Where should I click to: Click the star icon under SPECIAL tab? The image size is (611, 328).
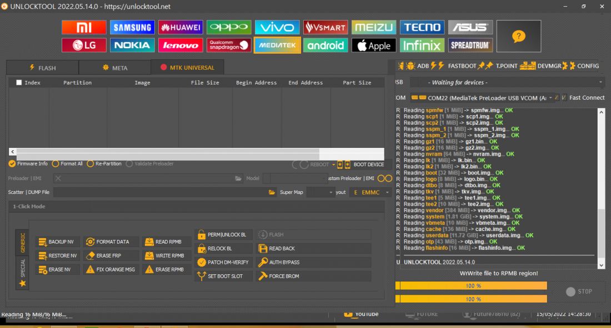[23, 283]
